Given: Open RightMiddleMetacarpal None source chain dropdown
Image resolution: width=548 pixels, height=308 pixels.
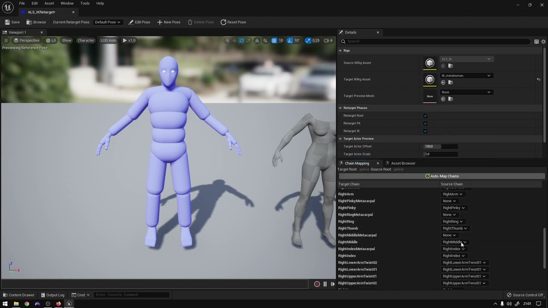Looking at the screenshot, I should [449, 235].
